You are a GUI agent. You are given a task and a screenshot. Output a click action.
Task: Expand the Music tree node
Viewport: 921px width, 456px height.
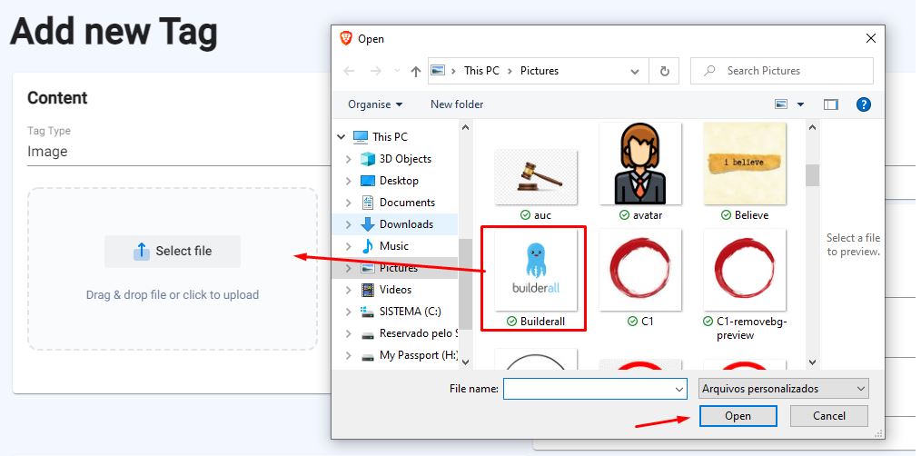(x=348, y=245)
